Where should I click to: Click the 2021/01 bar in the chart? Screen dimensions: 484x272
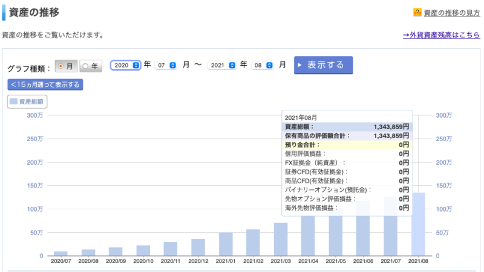click(226, 244)
